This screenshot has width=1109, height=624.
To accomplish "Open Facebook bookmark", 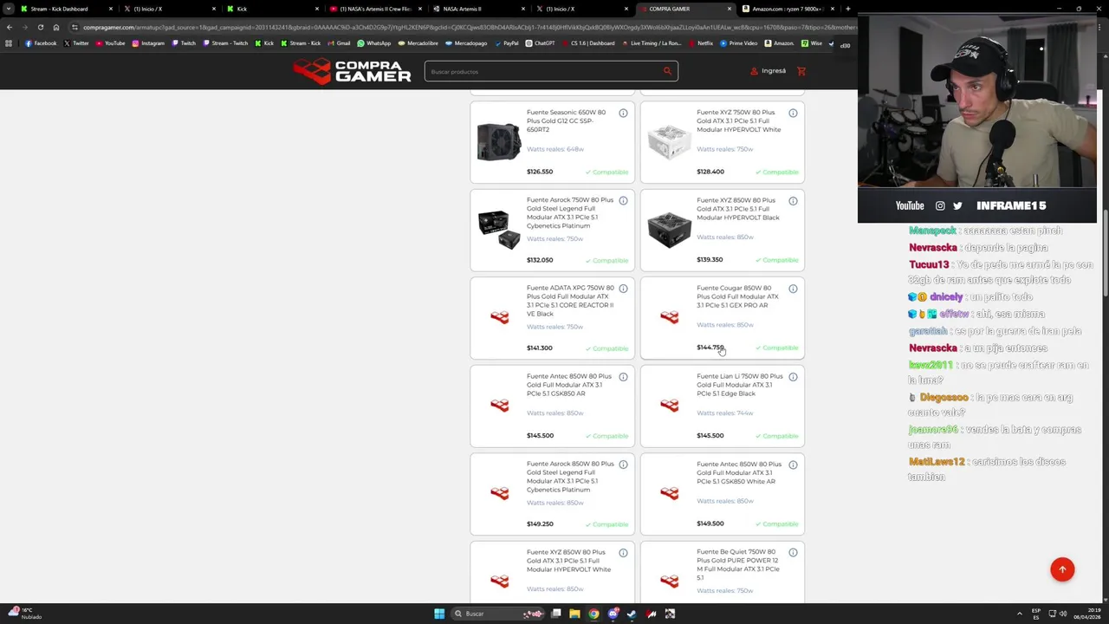I will click(x=41, y=43).
